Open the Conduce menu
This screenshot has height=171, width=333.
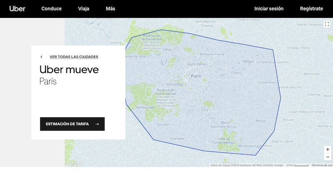click(51, 9)
